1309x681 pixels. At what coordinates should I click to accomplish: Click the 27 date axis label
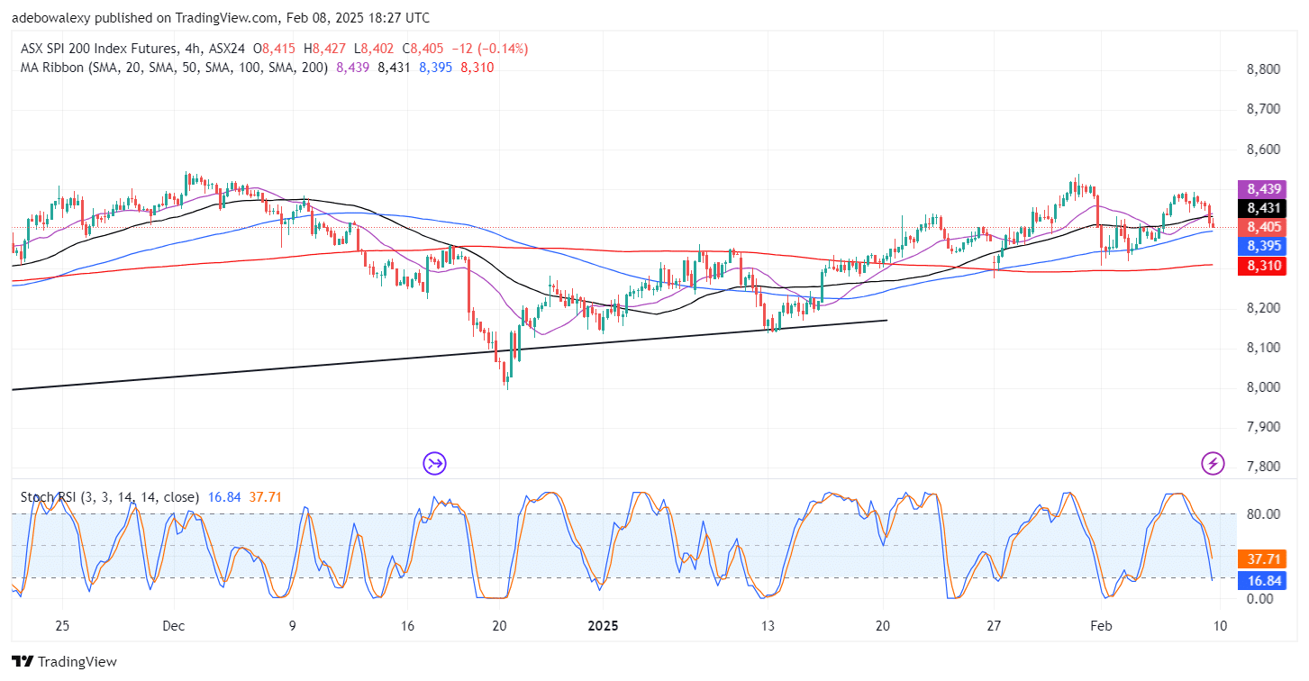pos(994,626)
